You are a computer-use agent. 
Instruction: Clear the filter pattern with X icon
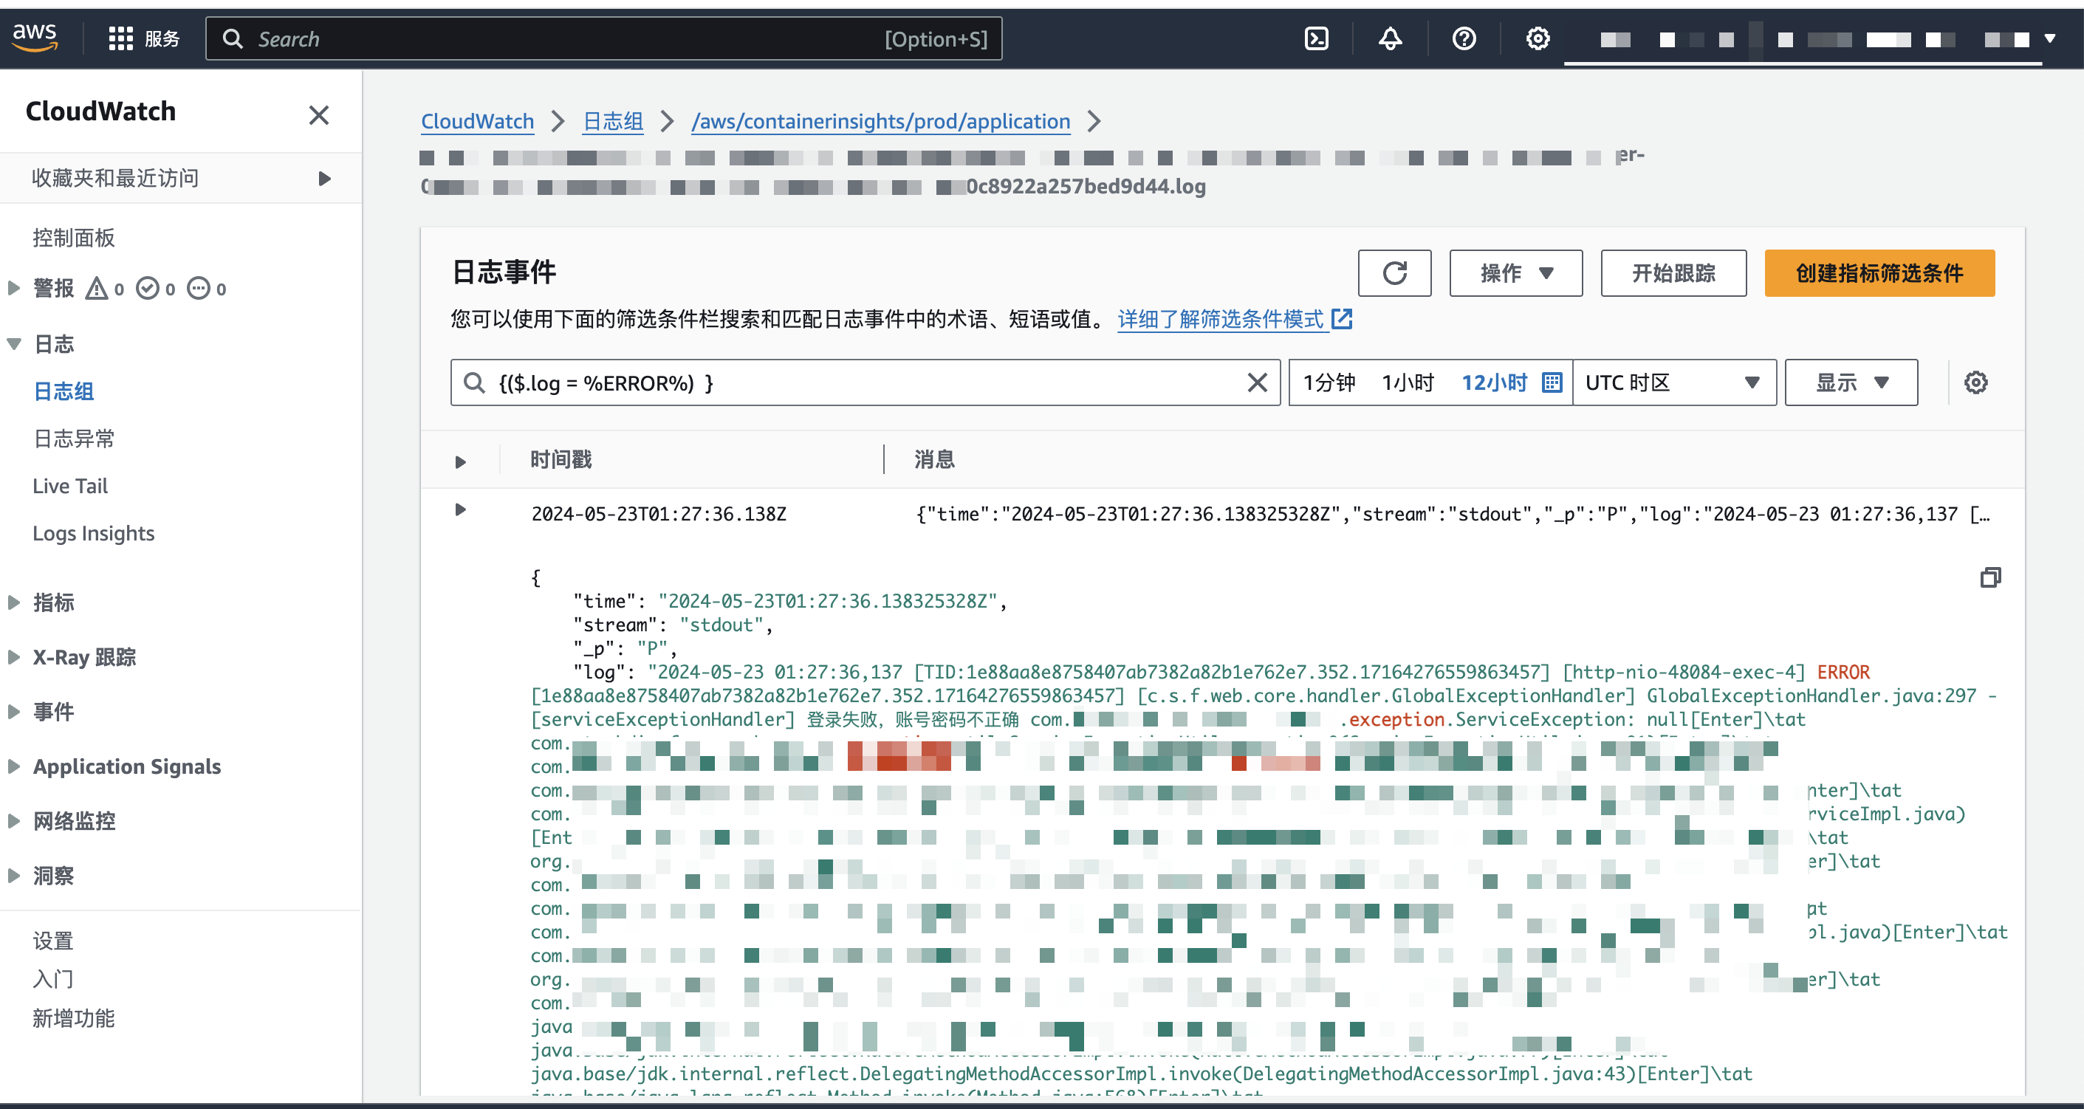point(1256,382)
